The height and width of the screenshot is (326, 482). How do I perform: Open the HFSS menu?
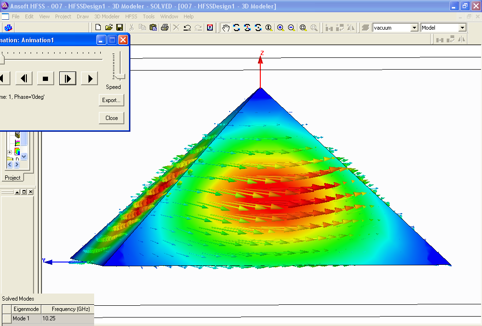(x=131, y=16)
